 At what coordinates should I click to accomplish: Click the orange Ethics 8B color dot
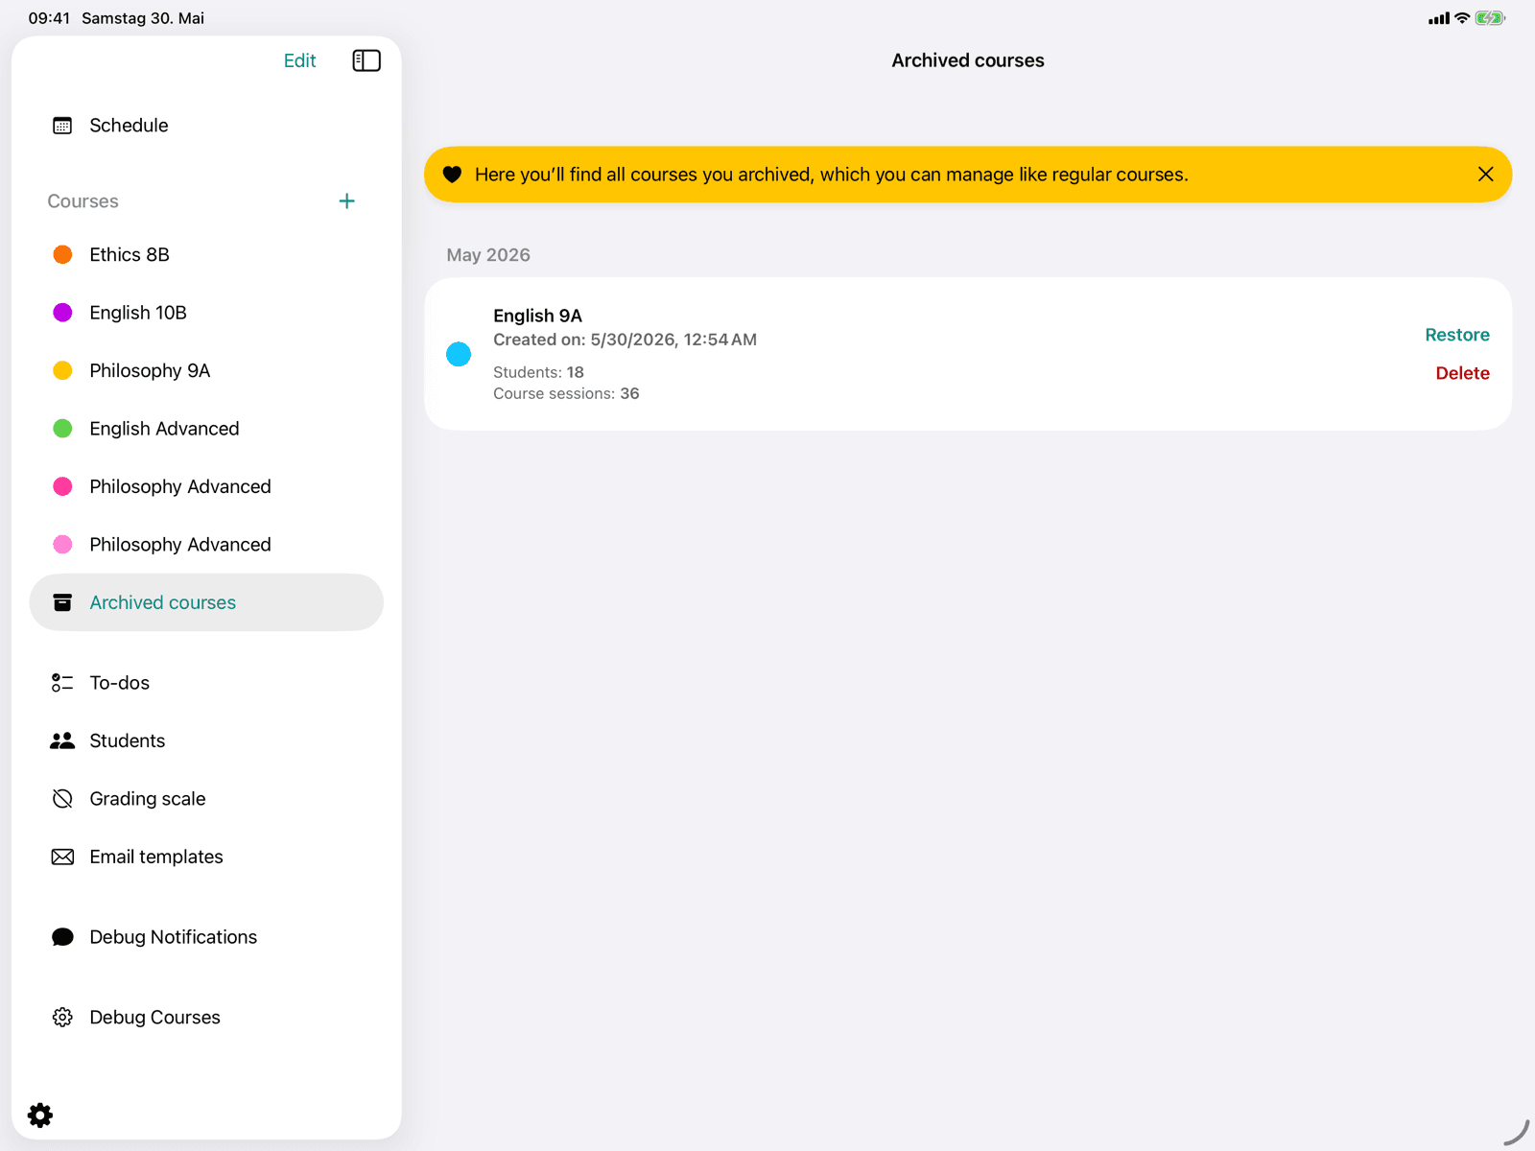click(x=62, y=254)
